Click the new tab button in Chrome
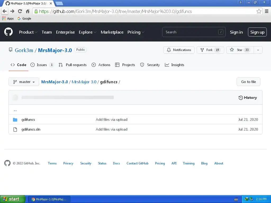Viewport: 271px width, 203px height. (x=60, y=3)
